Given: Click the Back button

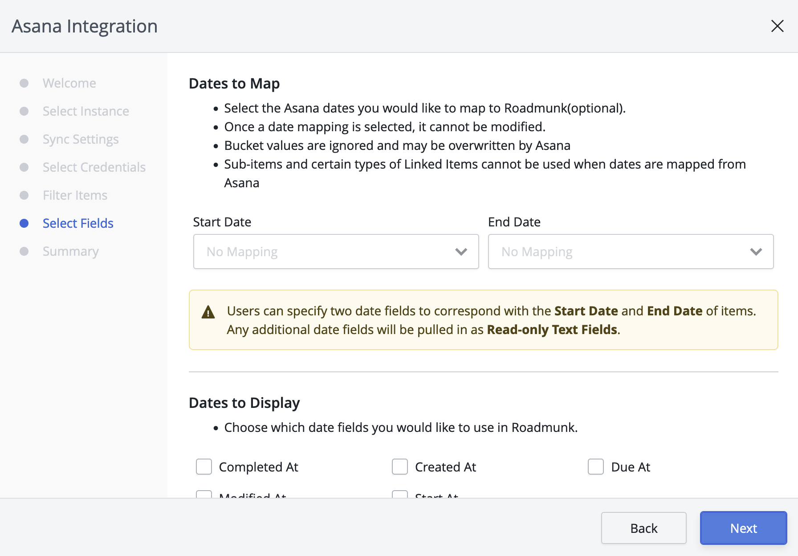Looking at the screenshot, I should (x=643, y=528).
